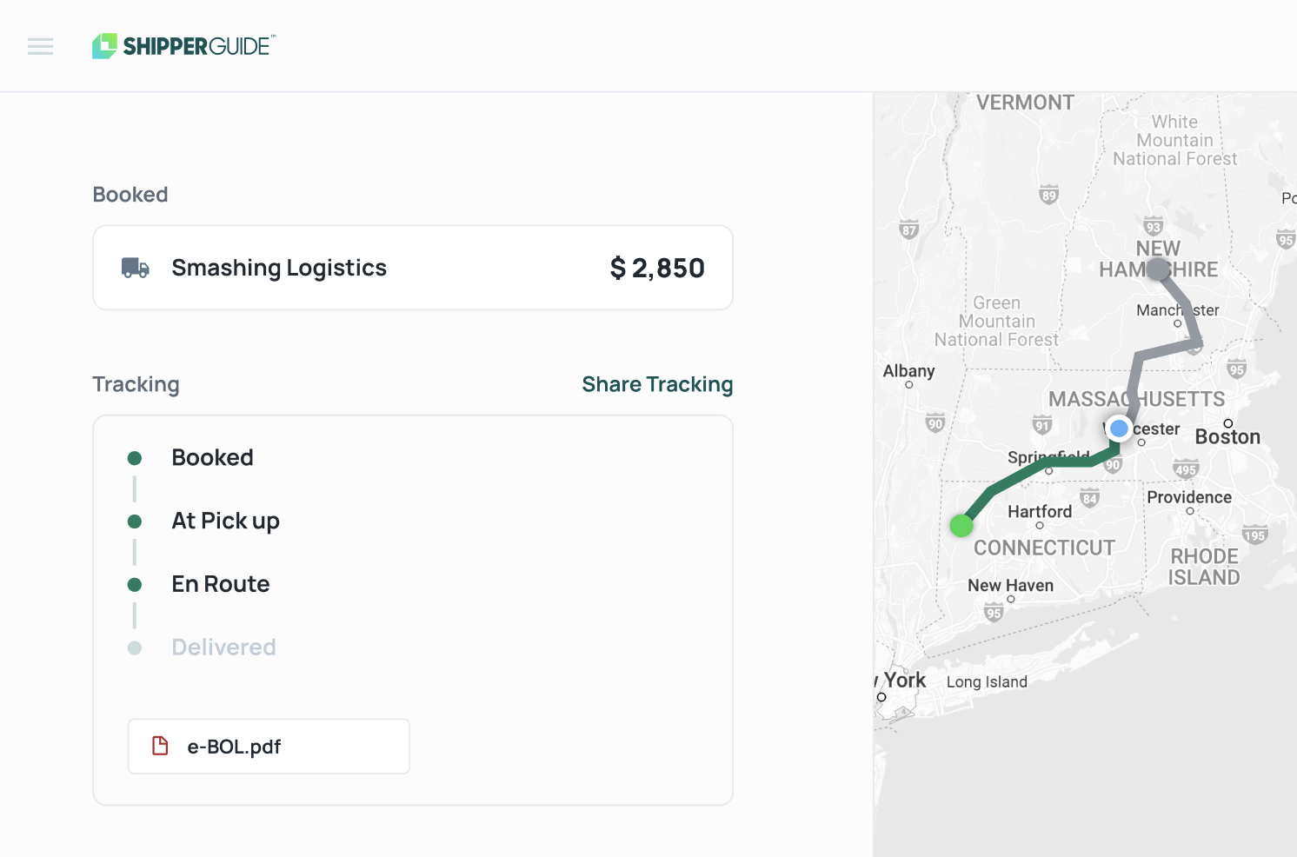The height and width of the screenshot is (857, 1297).
Task: Click the Boston label on the map
Action: (x=1227, y=437)
